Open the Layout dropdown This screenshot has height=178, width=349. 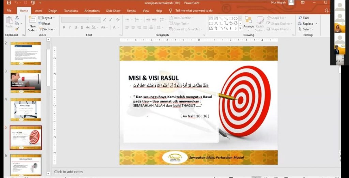coord(47,18)
